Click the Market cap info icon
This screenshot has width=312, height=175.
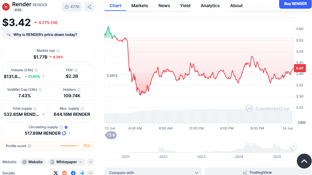[58, 51]
